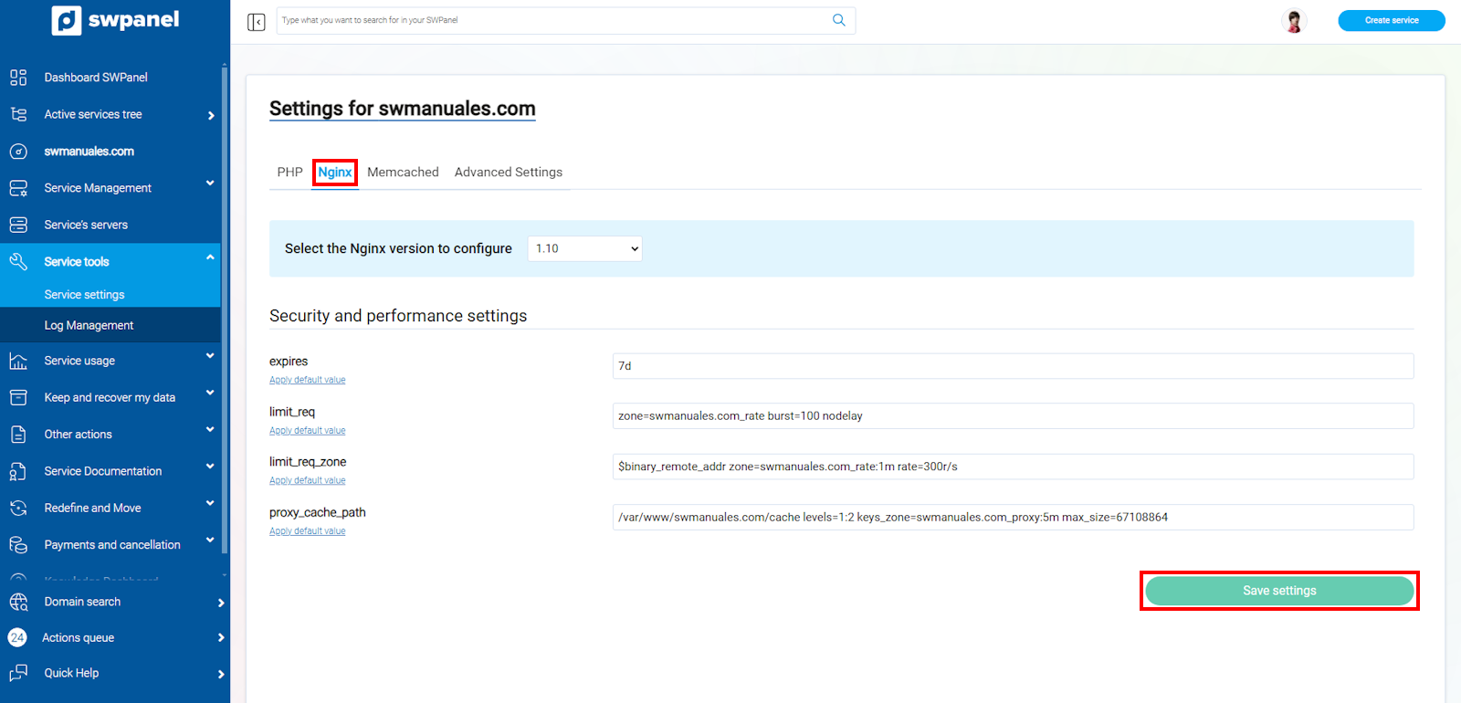
Task: Switch to the Memcached tab
Action: (x=403, y=172)
